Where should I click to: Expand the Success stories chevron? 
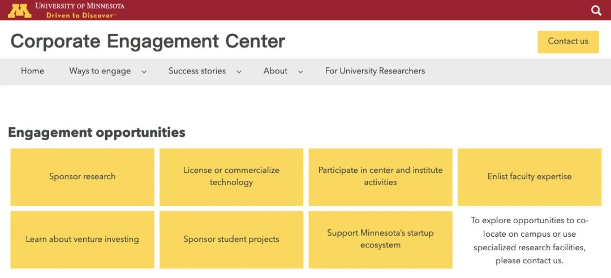point(239,72)
